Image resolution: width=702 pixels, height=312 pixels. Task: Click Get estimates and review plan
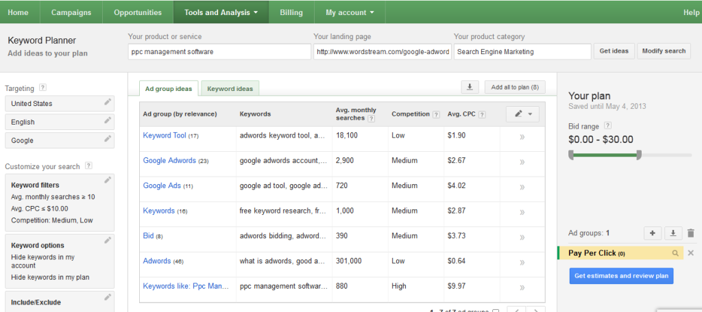point(621,276)
